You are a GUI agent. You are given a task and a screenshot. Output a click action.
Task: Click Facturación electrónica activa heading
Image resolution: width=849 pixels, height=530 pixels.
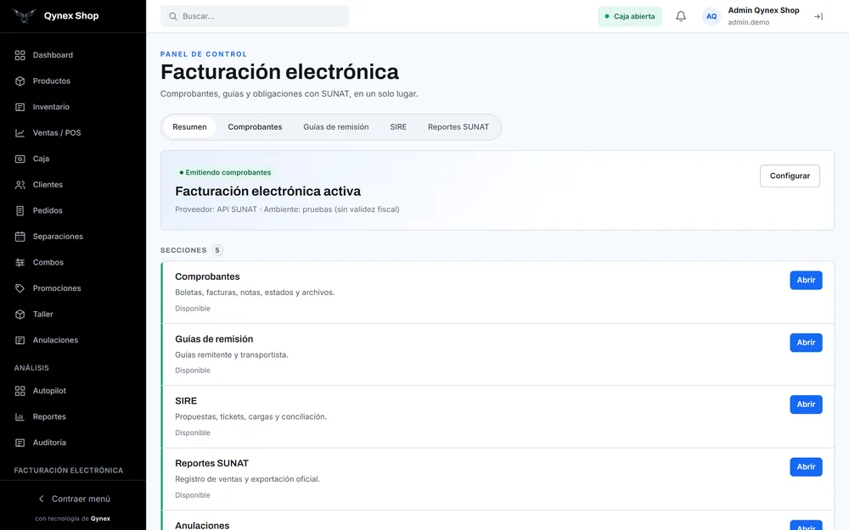267,192
